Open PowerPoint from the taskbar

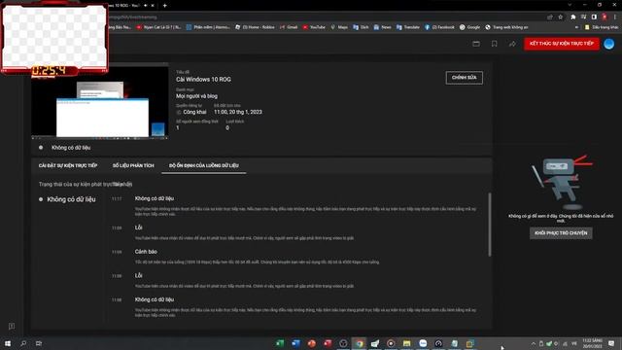pos(311,343)
